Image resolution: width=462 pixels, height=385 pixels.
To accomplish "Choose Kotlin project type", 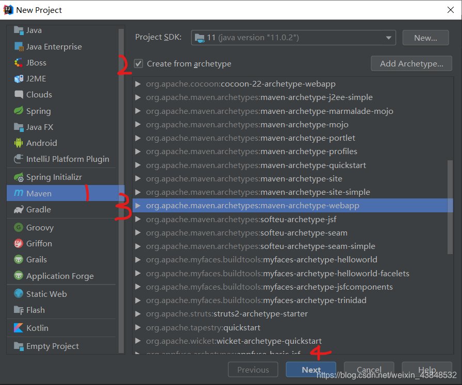I will (62, 328).
